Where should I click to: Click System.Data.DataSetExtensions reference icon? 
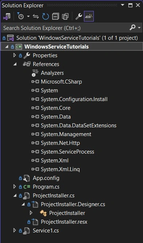pyautogui.click(x=35, y=126)
